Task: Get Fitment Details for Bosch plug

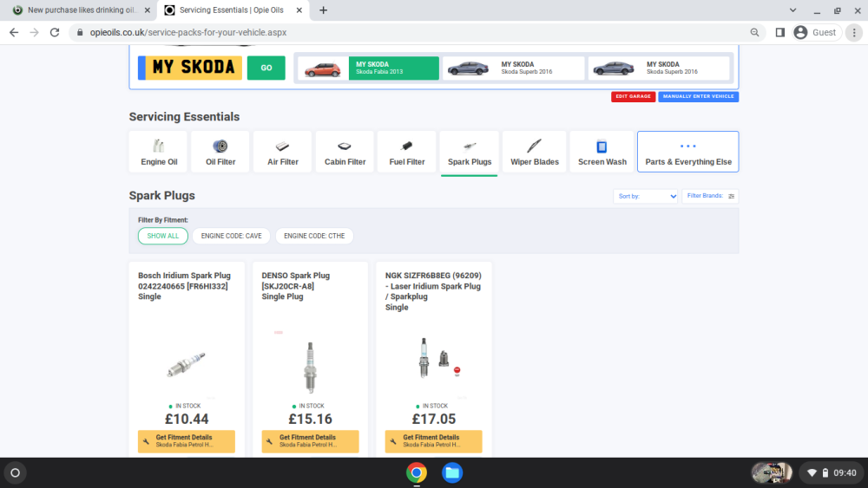Action: point(187,441)
